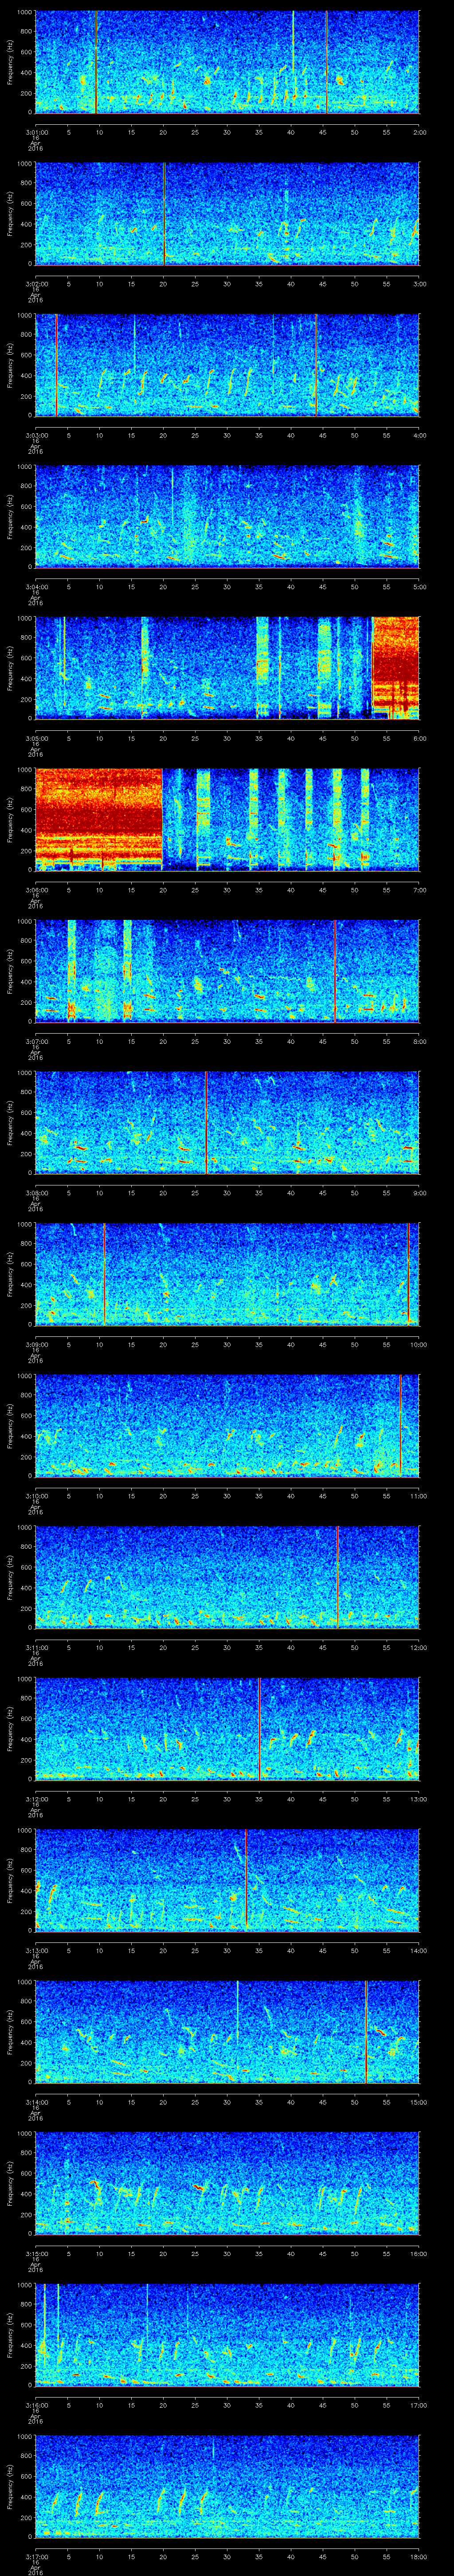The height and width of the screenshot is (2576, 454).
Task: Select the spectrogram panel starting at 3:04:00
Action: click(227, 517)
